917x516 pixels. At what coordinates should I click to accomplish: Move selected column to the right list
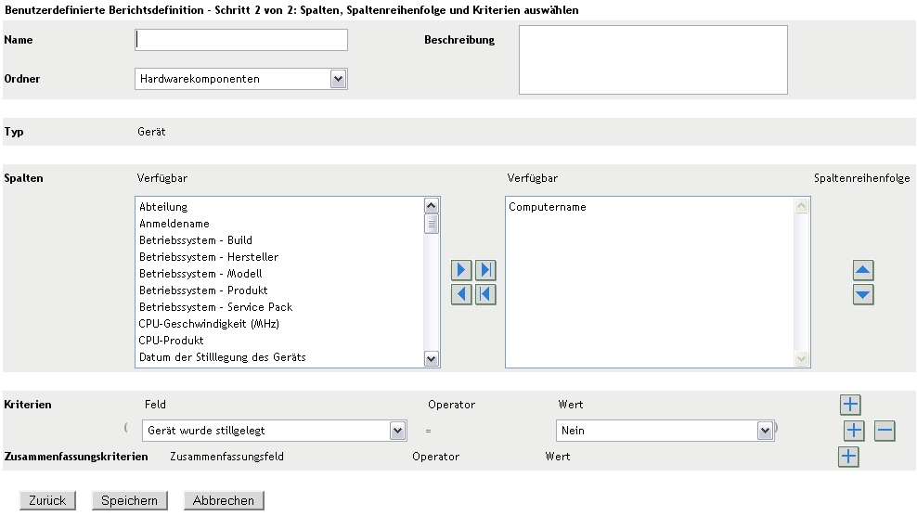pos(461,270)
